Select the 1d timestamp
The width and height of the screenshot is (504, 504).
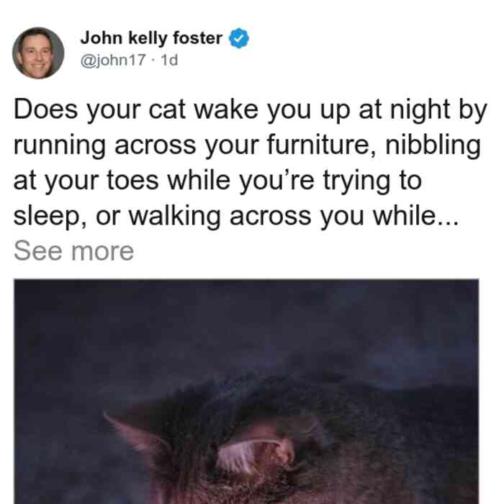169,60
